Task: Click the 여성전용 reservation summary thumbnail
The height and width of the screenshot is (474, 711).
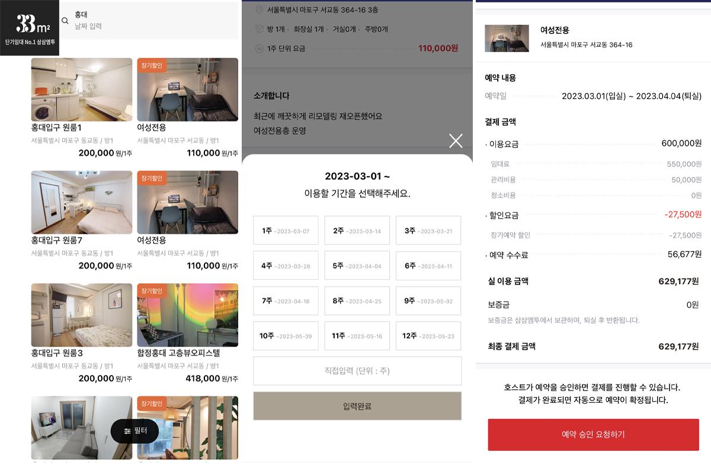Action: coord(507,39)
